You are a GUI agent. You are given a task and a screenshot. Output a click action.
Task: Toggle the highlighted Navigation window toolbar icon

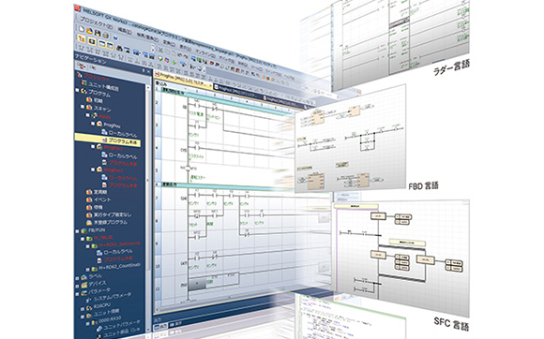82,38
